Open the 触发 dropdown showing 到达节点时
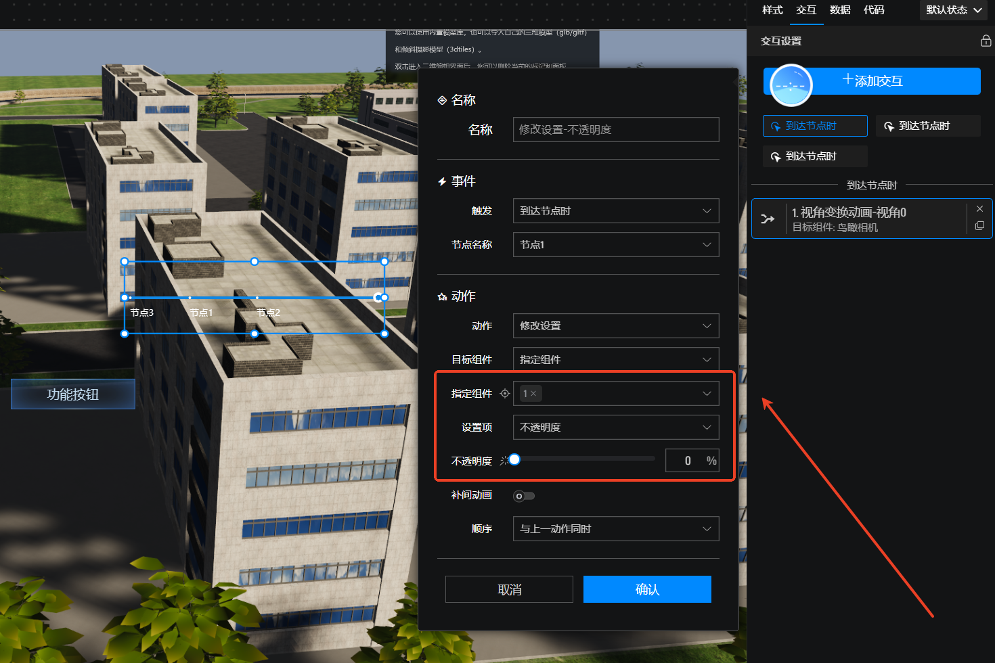 tap(615, 211)
